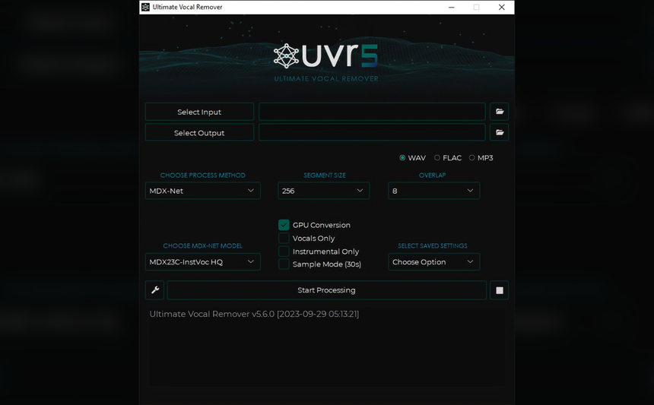Open the settings wrench icon

tap(154, 290)
